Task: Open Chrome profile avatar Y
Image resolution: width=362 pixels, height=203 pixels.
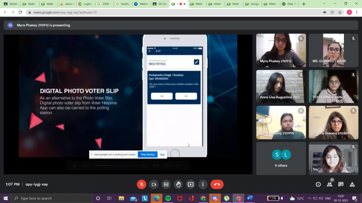Action: click(349, 13)
